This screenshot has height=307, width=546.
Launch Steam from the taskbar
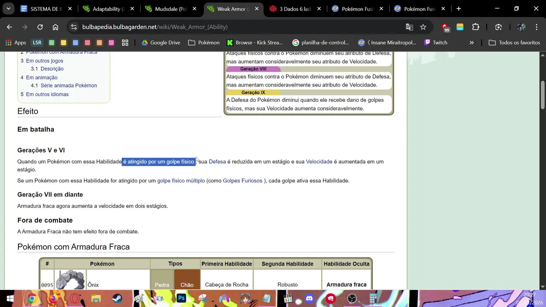(x=117, y=298)
